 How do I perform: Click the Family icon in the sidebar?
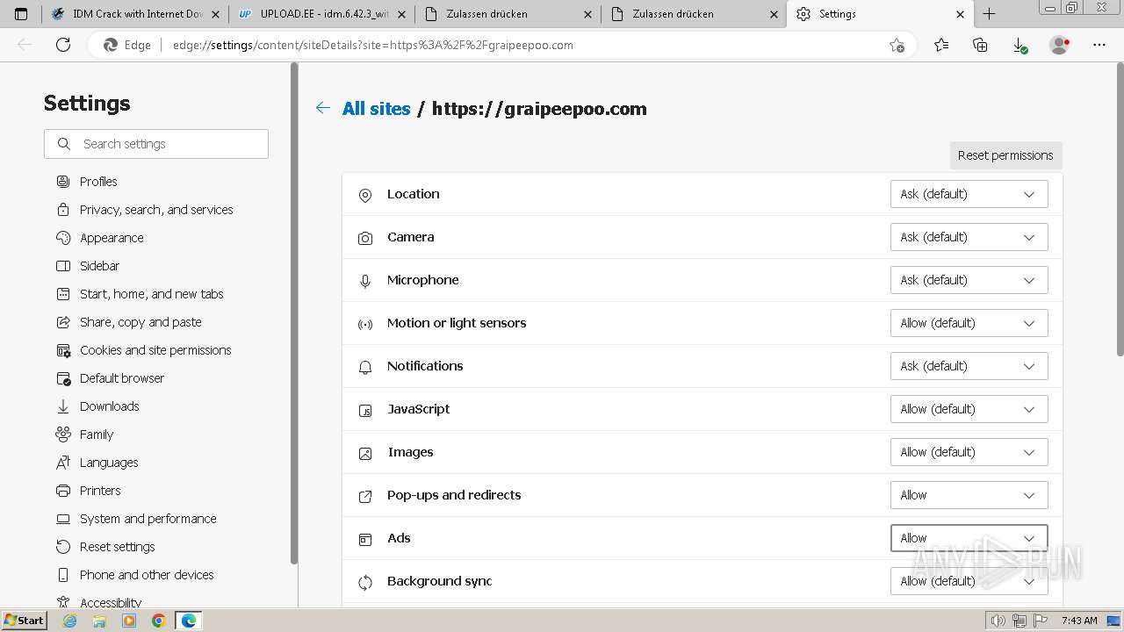point(63,434)
